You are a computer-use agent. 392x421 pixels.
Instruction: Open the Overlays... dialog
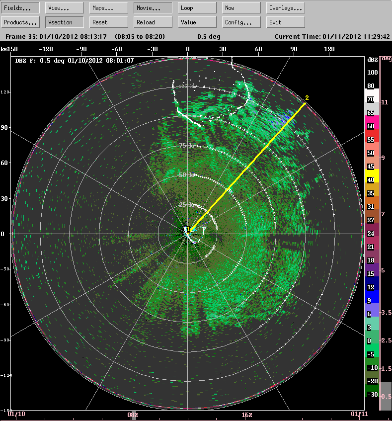click(x=286, y=8)
